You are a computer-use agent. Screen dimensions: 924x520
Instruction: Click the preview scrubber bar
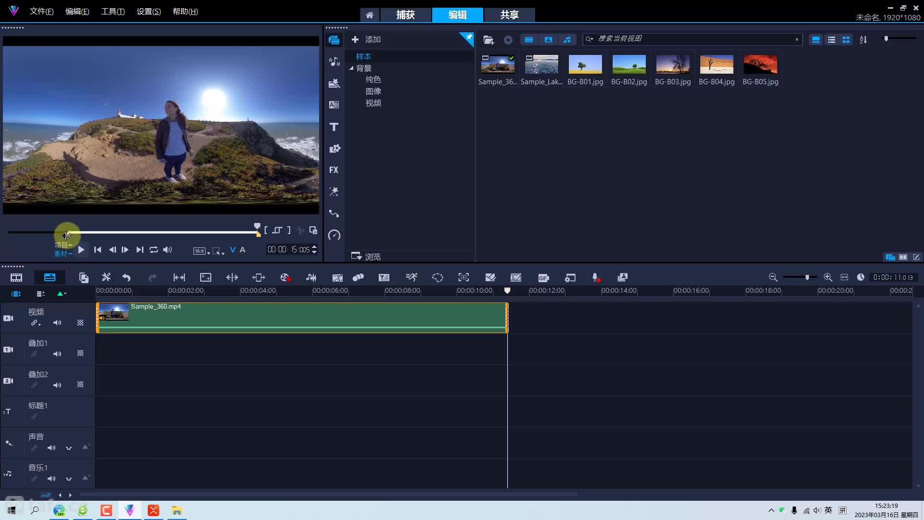pos(133,233)
